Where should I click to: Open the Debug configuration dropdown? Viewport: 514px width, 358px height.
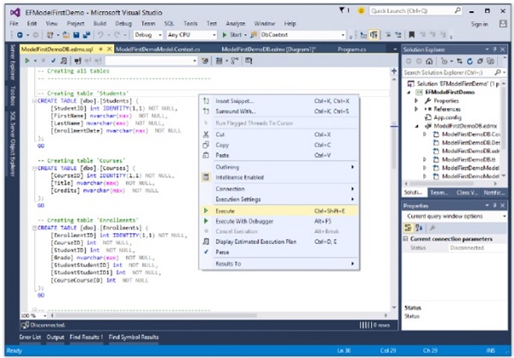coord(148,35)
